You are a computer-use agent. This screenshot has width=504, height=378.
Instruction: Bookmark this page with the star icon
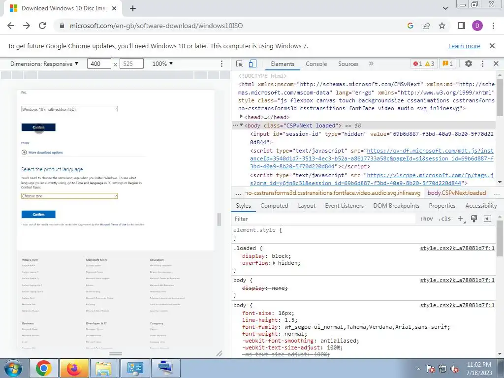[442, 26]
